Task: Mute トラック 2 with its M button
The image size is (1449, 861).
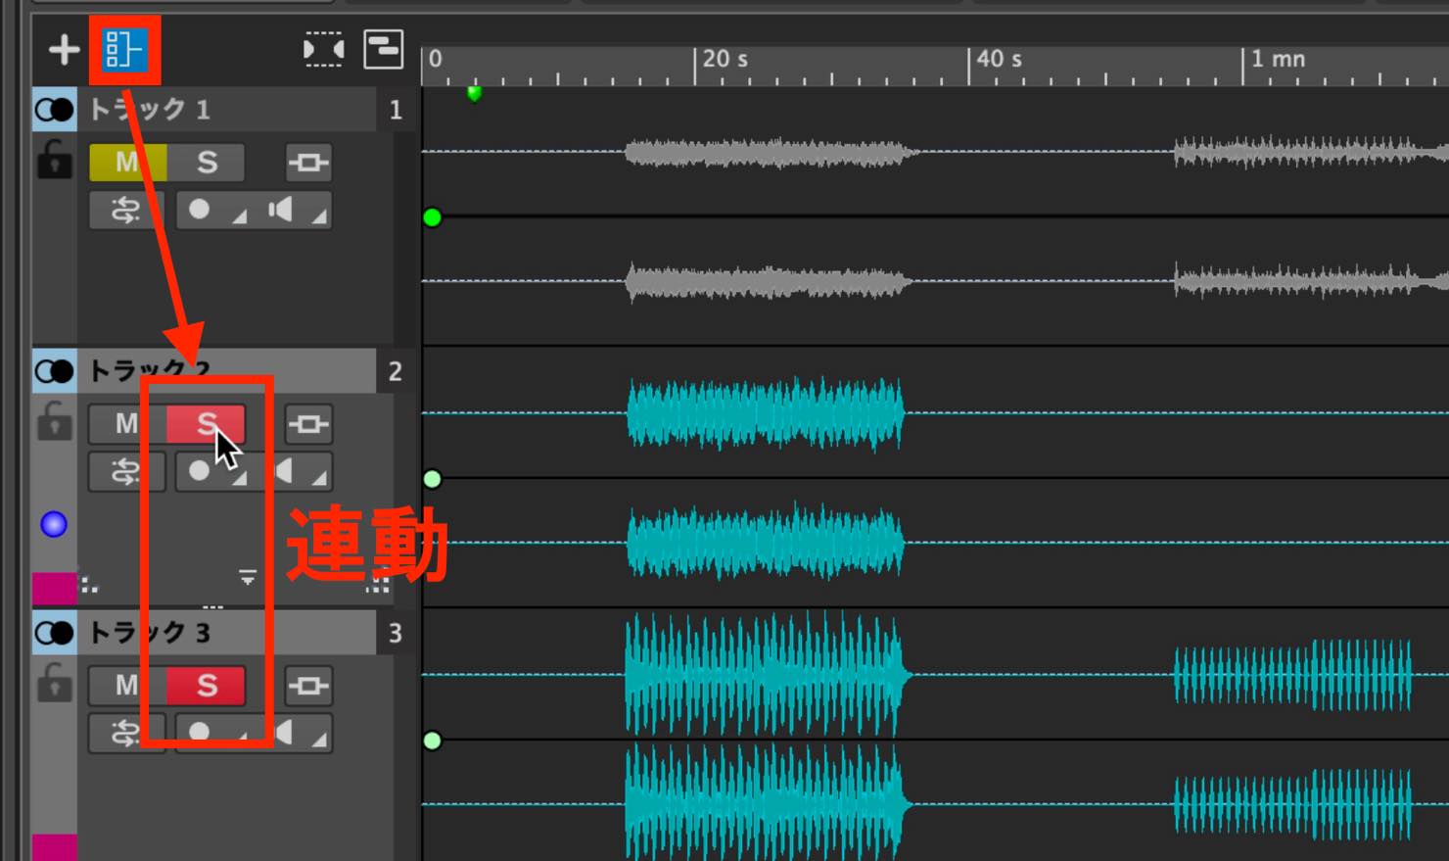Action: [127, 424]
